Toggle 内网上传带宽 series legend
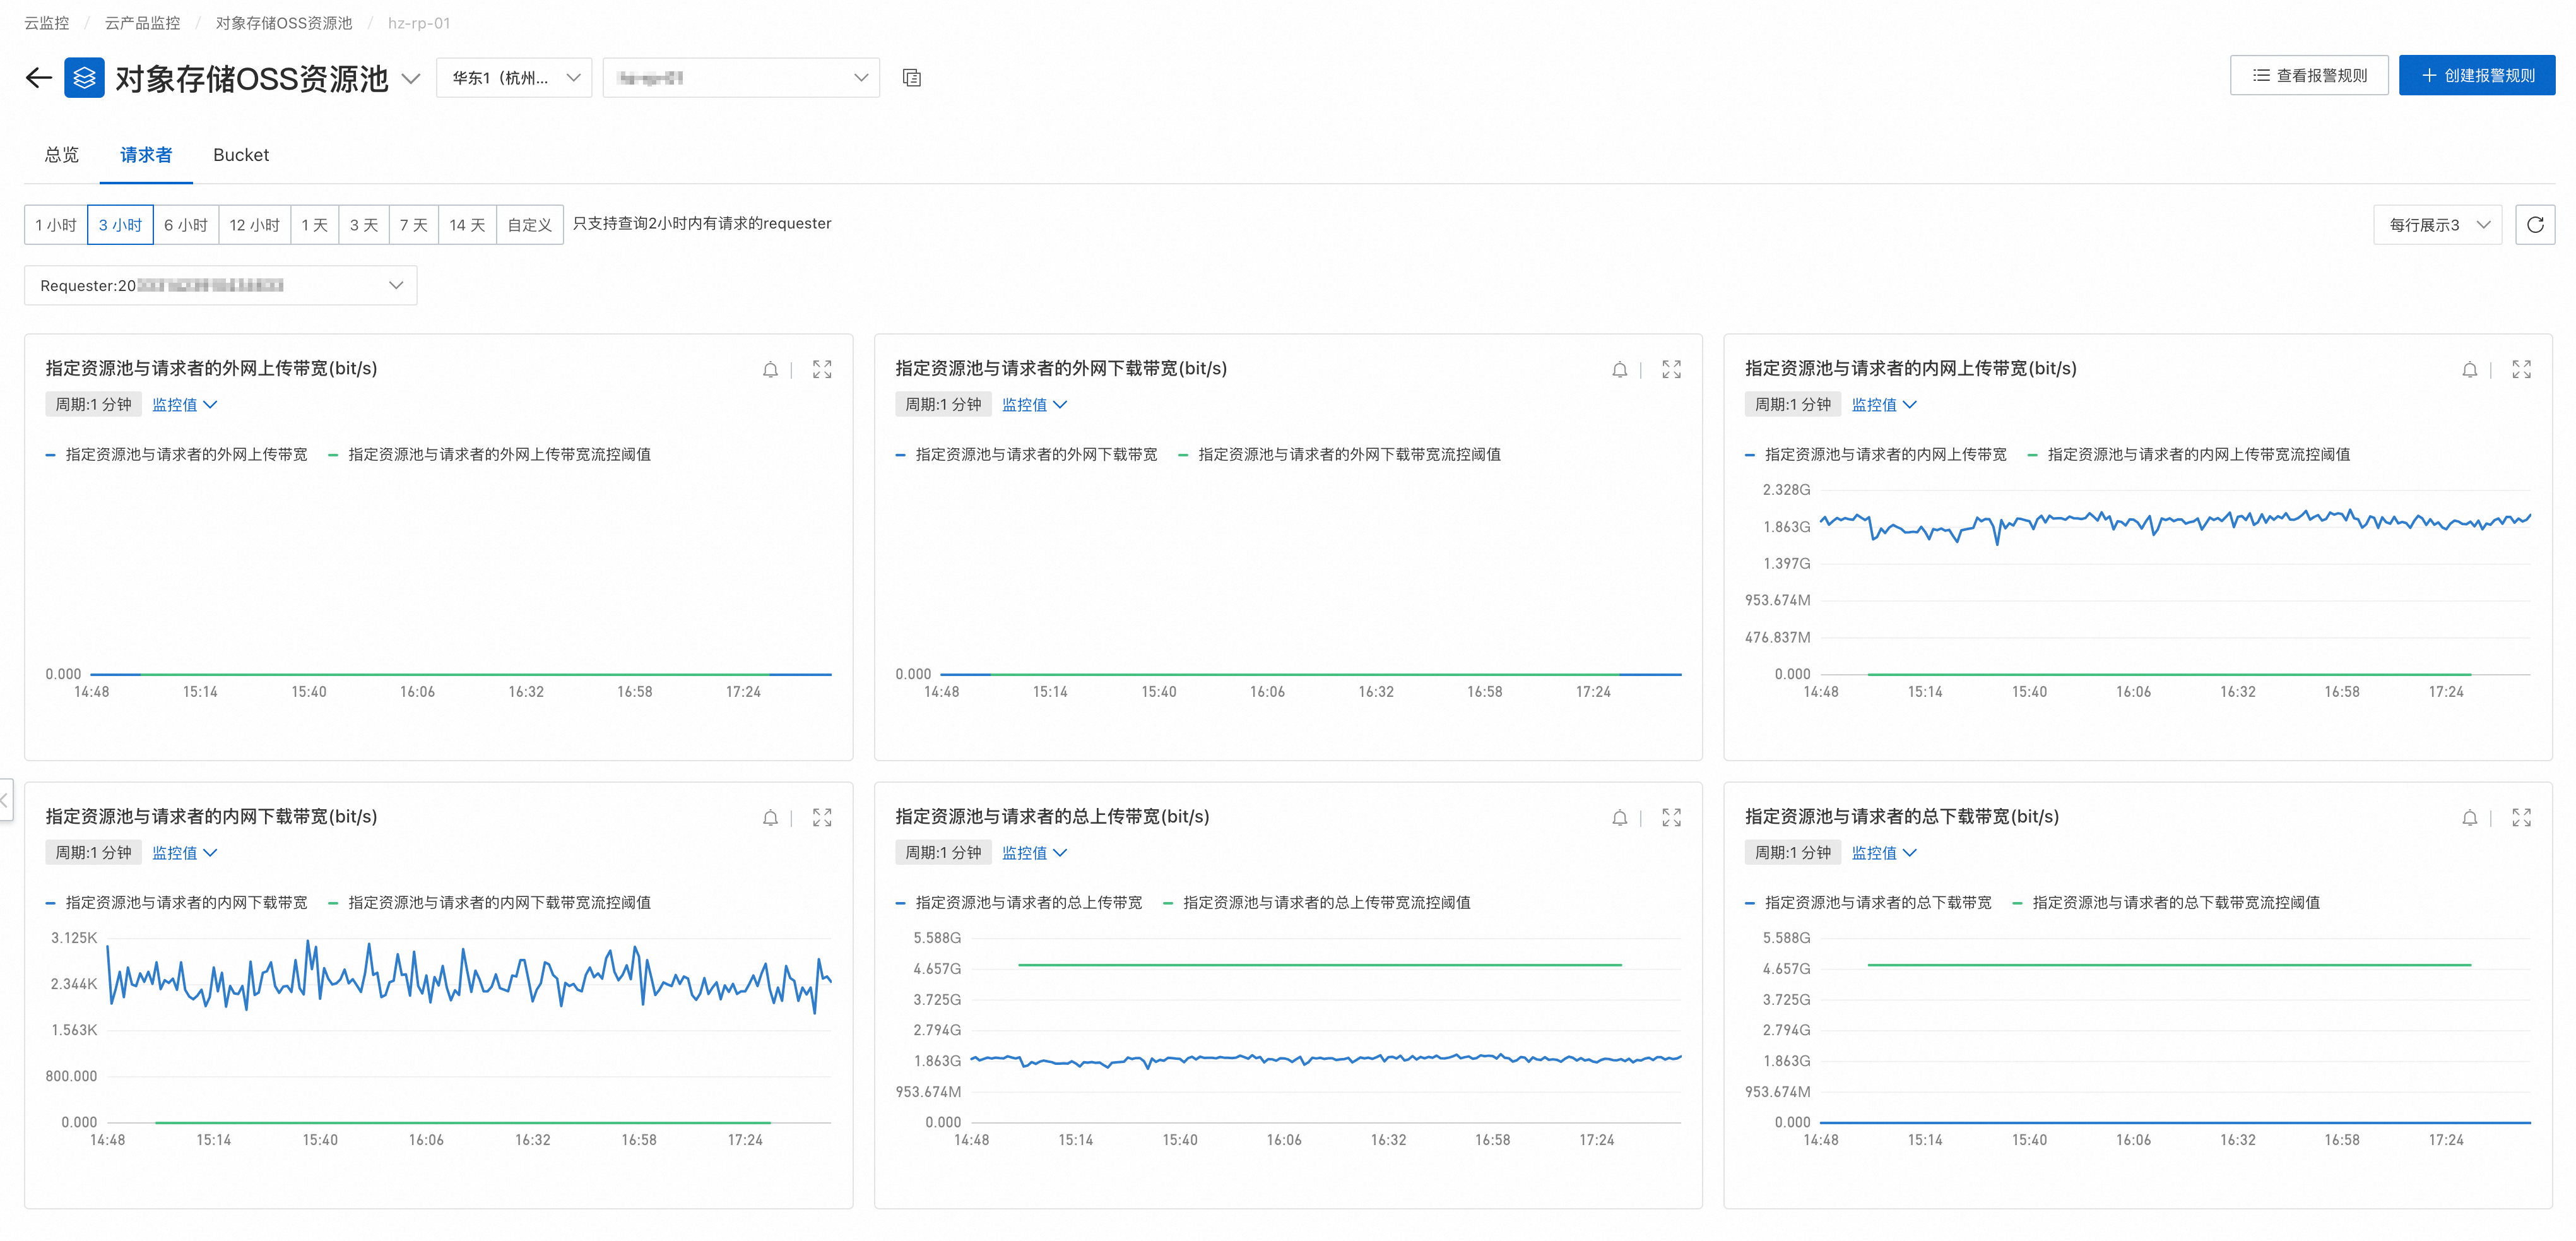 tap(1876, 455)
